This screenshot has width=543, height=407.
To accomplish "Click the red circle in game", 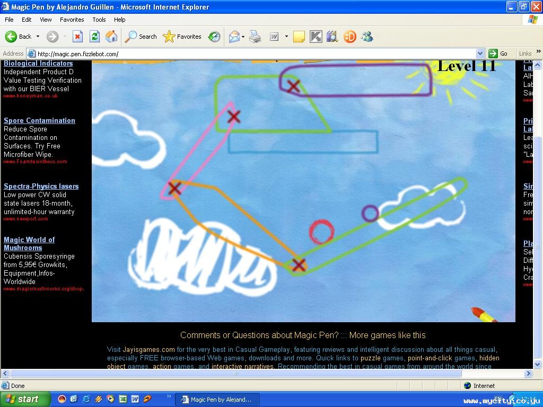I will 321,232.
